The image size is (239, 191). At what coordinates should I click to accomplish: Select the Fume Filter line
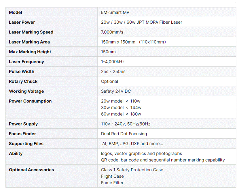(112, 183)
